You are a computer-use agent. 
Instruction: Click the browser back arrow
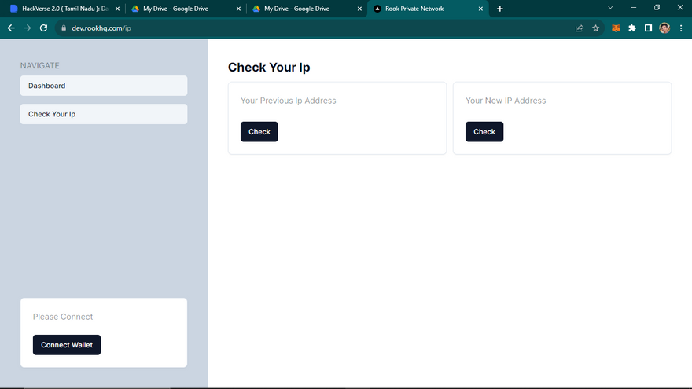point(11,28)
